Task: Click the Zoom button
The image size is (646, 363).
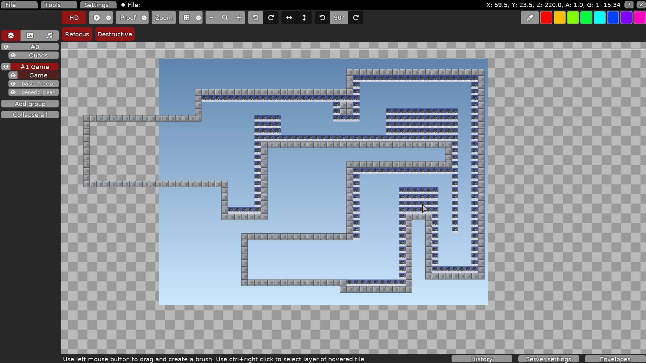Action: [164, 18]
